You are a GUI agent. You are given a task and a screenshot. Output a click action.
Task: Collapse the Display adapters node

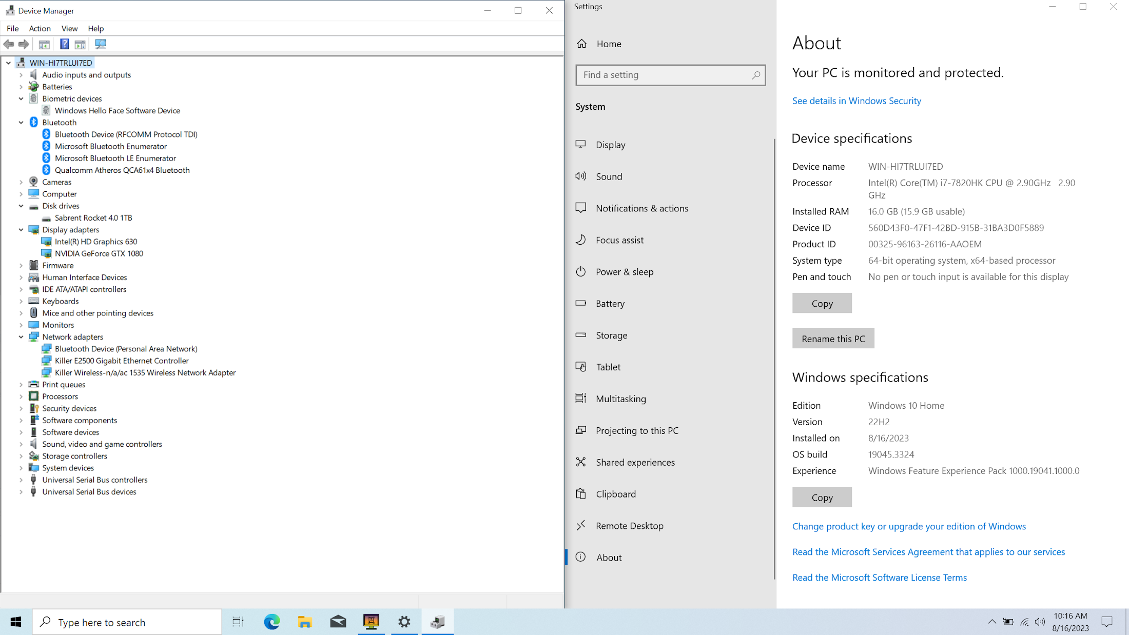21,230
